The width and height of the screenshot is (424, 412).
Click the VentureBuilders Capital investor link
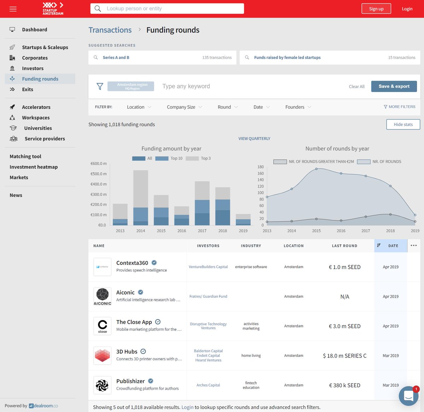(208, 267)
